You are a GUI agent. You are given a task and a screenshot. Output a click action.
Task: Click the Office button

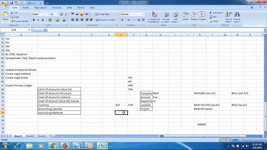4,4
